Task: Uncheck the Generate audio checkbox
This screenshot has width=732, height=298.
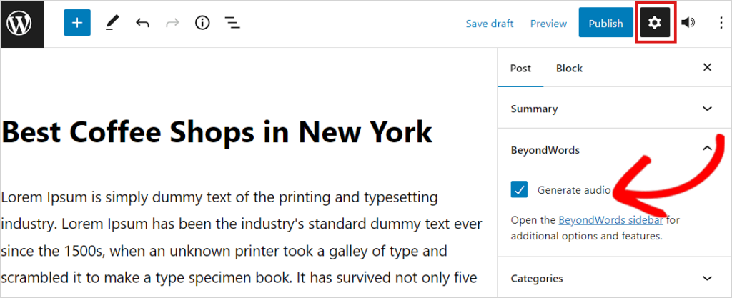Action: 520,190
